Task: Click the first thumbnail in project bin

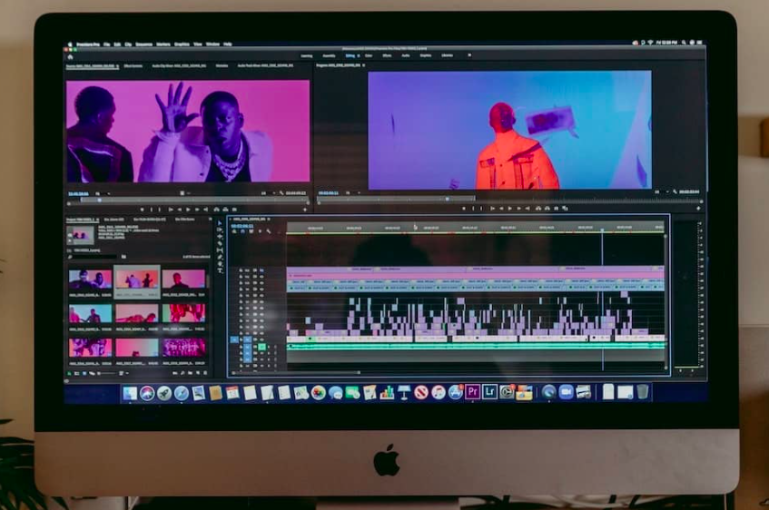Action: 90,280
